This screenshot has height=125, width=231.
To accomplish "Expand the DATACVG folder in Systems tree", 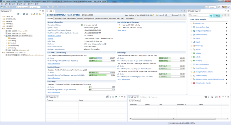I will tap(2, 17).
